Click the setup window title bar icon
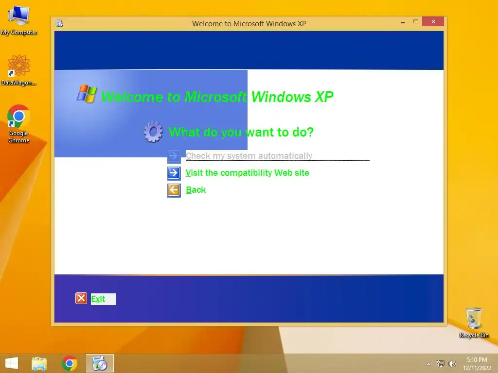This screenshot has width=498, height=373. (59, 23)
